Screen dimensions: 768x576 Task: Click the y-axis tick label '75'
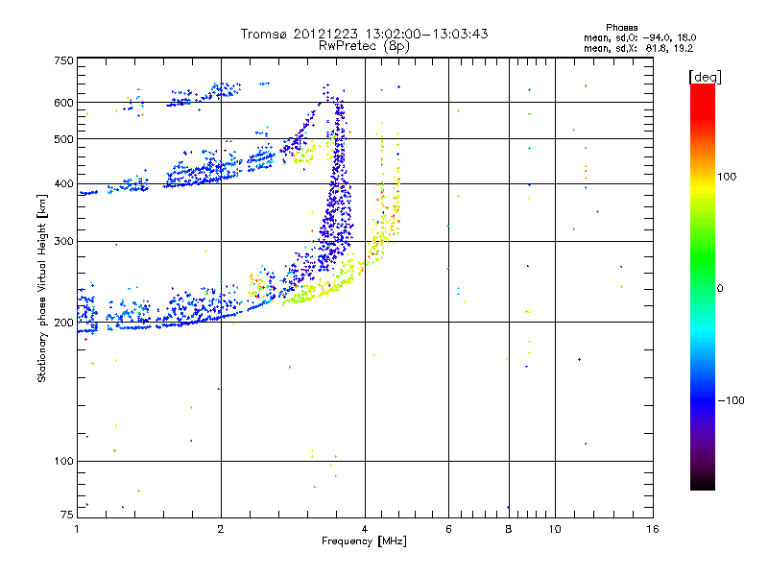click(67, 515)
